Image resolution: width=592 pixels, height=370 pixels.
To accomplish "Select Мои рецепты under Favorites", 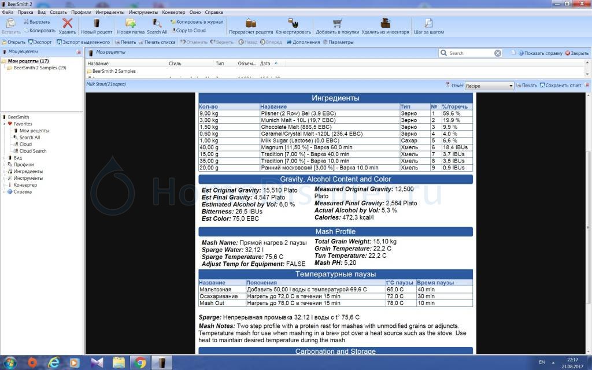I will pyautogui.click(x=34, y=131).
